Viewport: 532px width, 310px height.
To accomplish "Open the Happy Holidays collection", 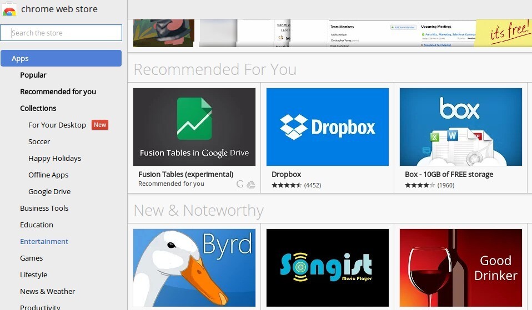I will [54, 158].
